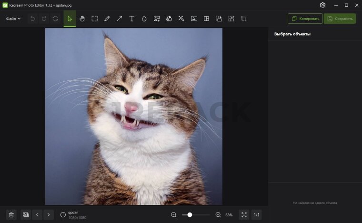This screenshot has height=223, width=362.
Task: Choose the rectangular marquee selection tool
Action: click(95, 19)
